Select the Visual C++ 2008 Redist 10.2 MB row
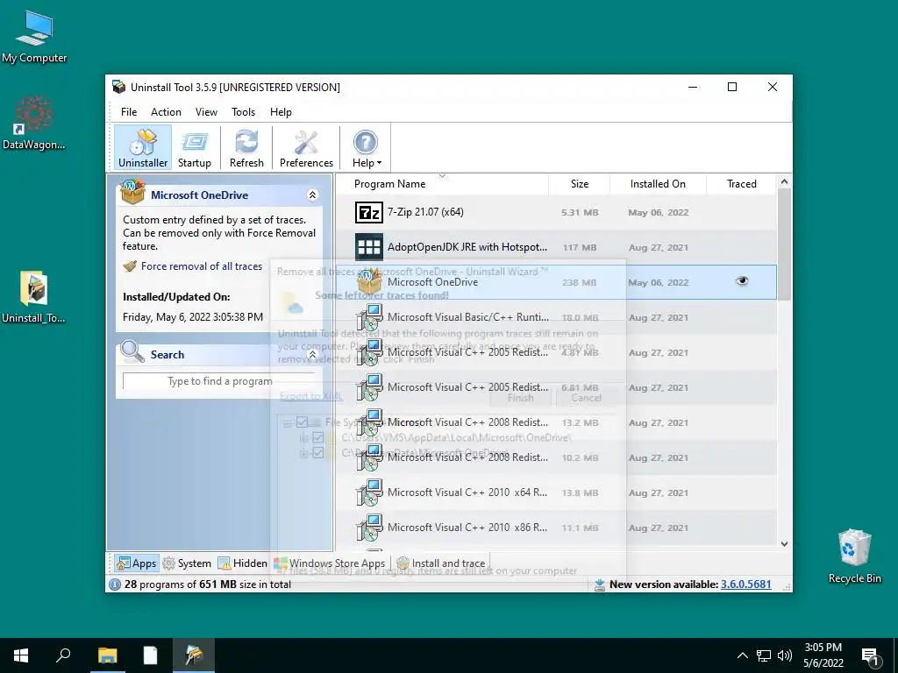 (556, 457)
